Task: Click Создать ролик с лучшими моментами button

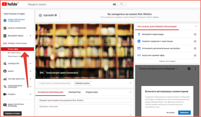Action: [x=55, y=83]
